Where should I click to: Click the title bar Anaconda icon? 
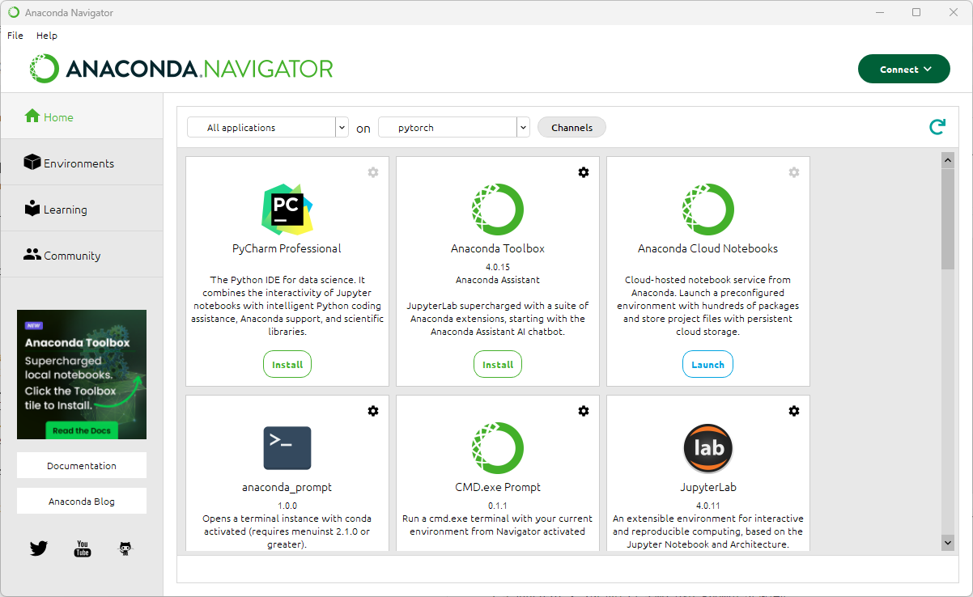14,12
